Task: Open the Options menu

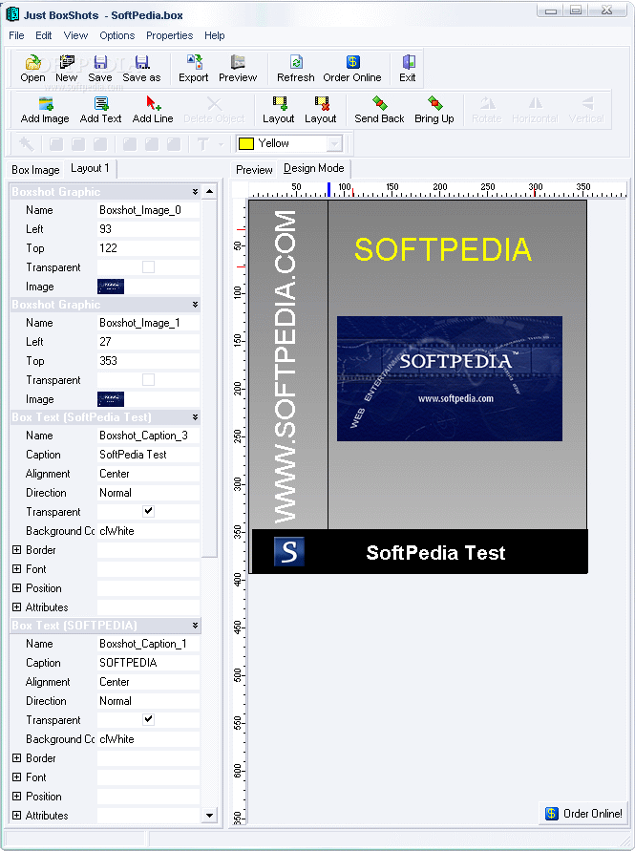Action: pos(117,36)
